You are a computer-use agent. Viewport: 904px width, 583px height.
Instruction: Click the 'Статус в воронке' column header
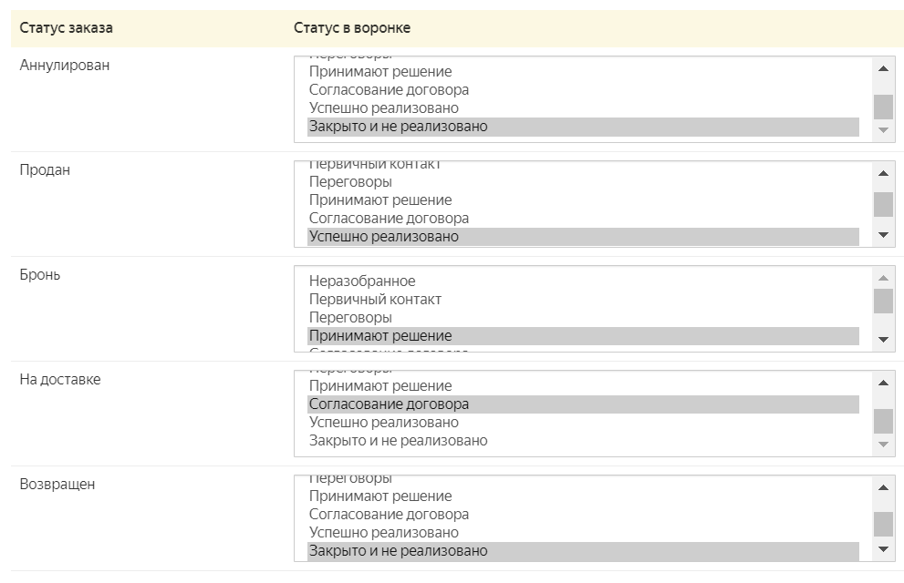click(352, 28)
